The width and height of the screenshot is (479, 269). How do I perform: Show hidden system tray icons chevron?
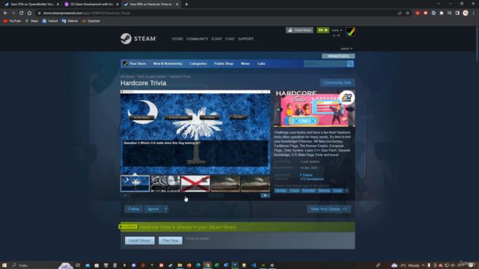(423, 265)
